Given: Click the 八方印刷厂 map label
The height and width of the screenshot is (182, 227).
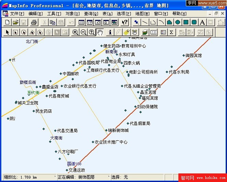Looking at the screenshot, I should [x=68, y=152].
